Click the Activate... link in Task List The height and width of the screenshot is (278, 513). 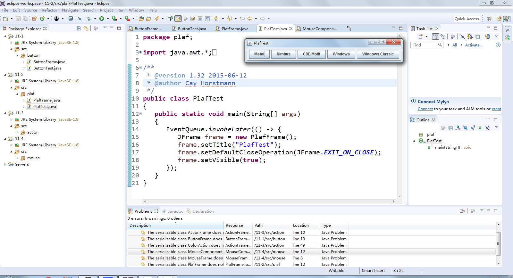tap(474, 45)
